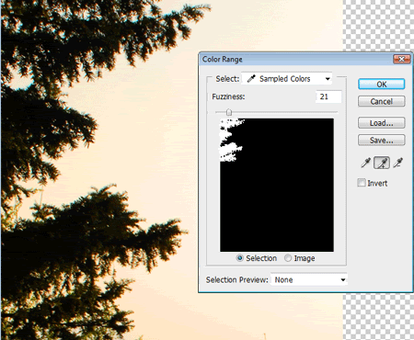The width and height of the screenshot is (414, 340).
Task: Open the Sampled Colors select dropdown
Action: click(287, 79)
